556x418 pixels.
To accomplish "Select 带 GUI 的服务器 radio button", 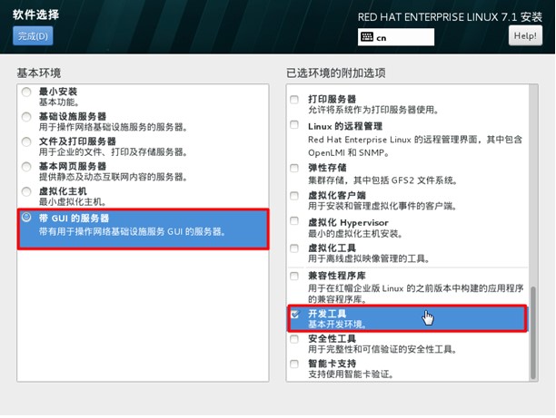I will click(26, 219).
